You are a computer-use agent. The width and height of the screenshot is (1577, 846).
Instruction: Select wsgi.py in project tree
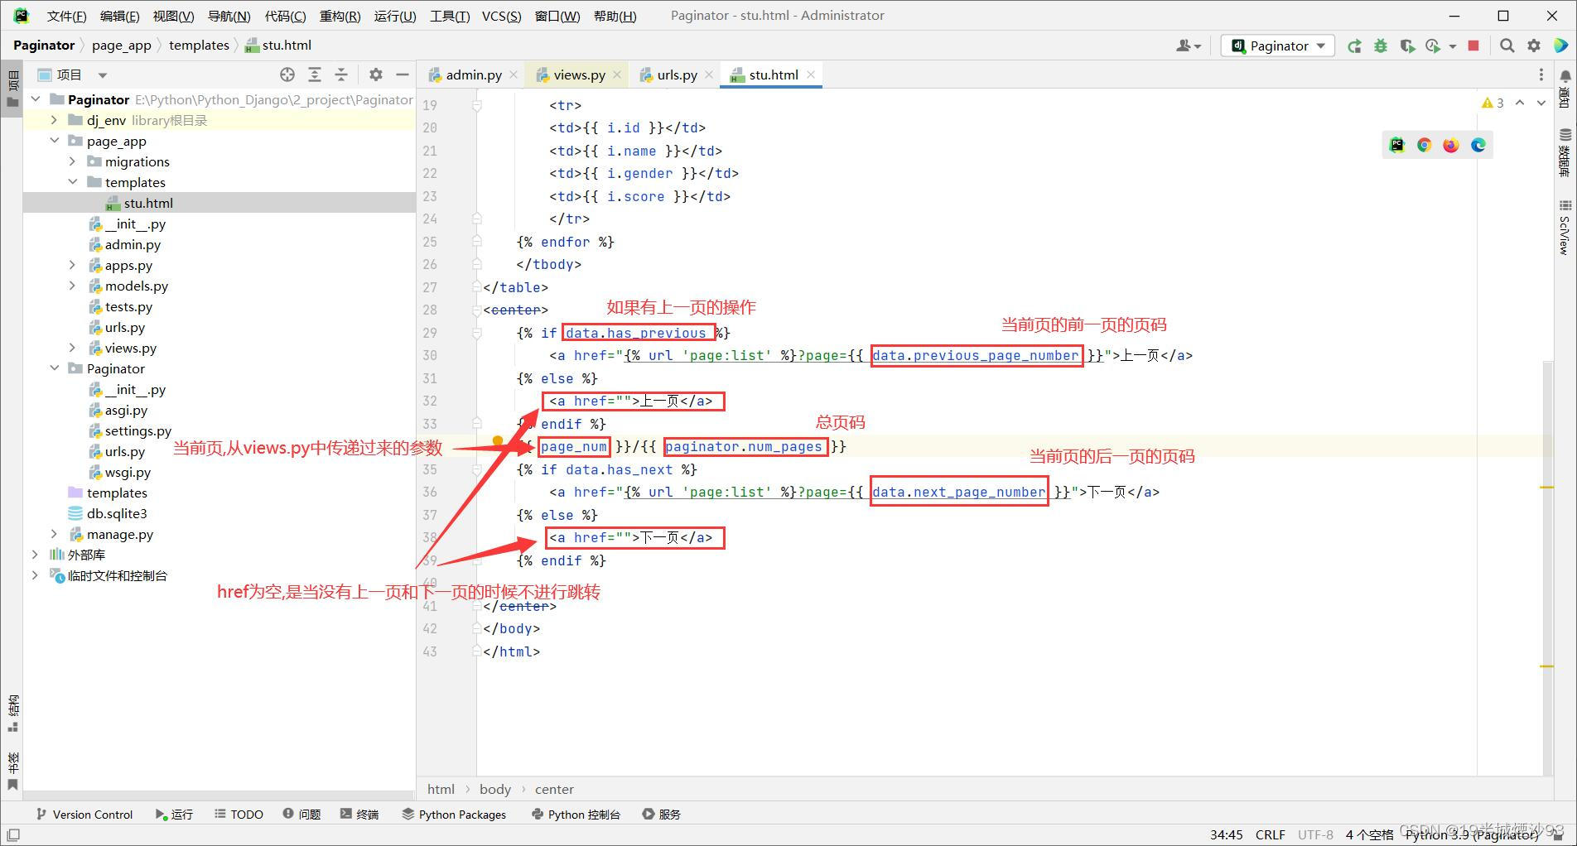tap(128, 472)
